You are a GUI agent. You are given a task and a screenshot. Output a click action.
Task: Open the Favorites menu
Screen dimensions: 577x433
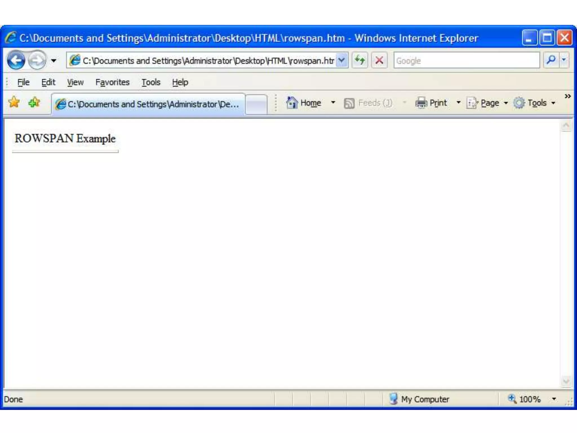click(112, 82)
